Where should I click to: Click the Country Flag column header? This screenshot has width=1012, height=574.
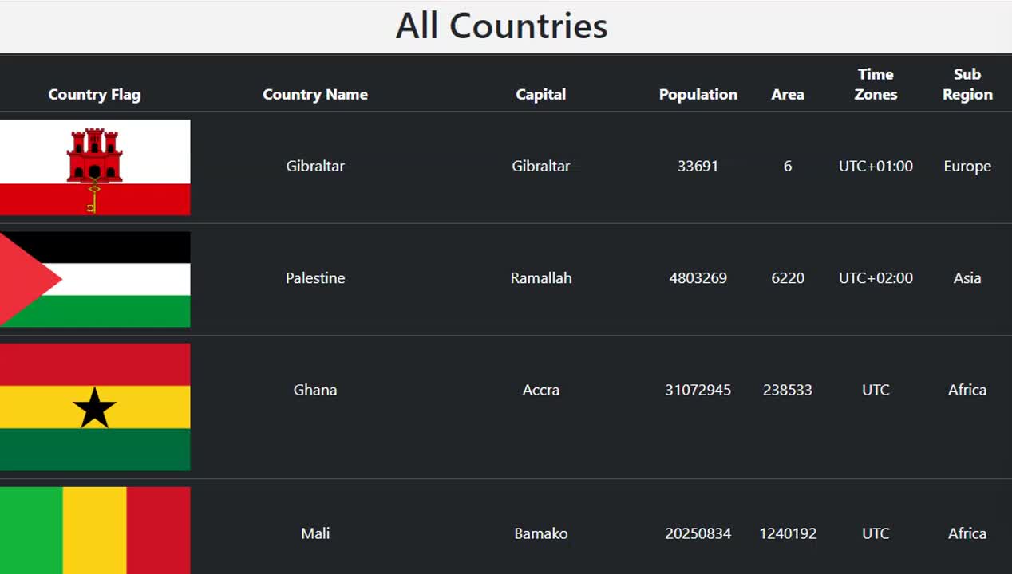coord(94,94)
